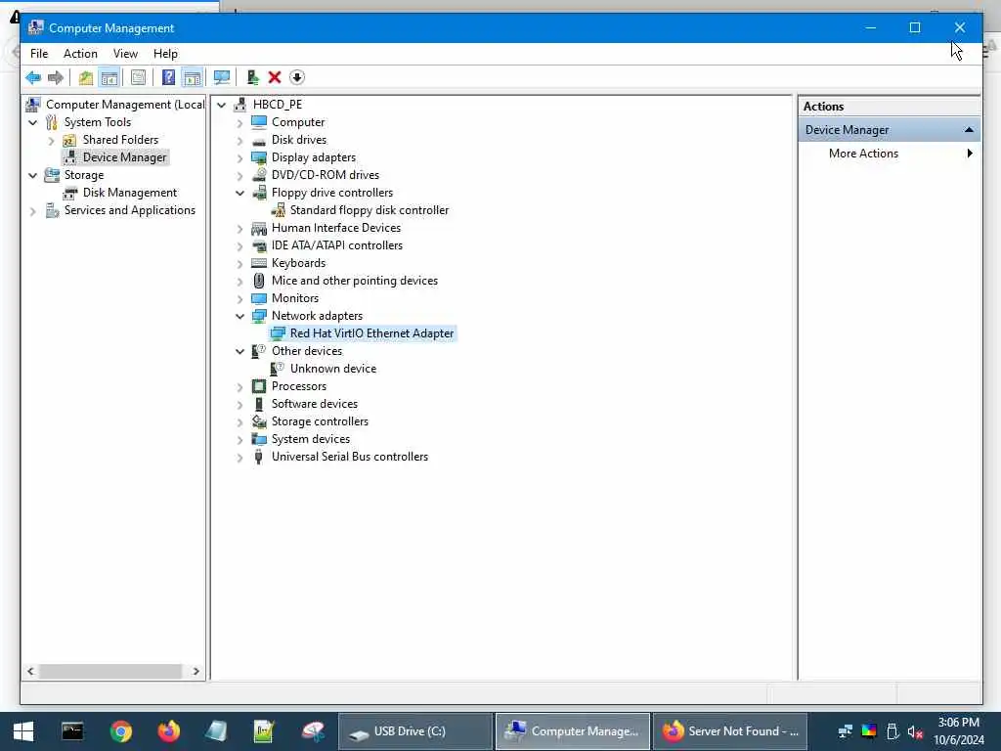
Task: Click the Monitors category icon
Action: click(x=258, y=298)
